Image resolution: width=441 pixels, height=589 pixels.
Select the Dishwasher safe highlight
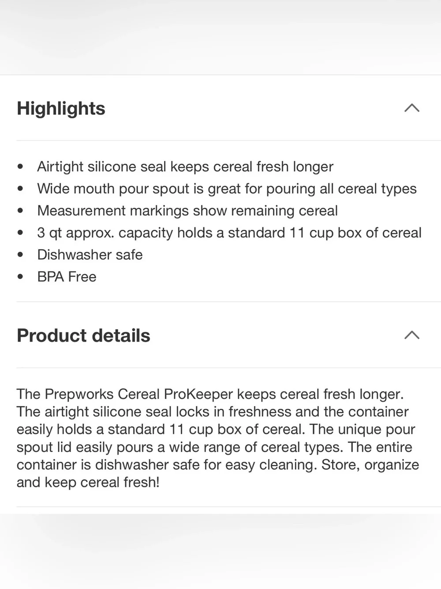pos(90,255)
